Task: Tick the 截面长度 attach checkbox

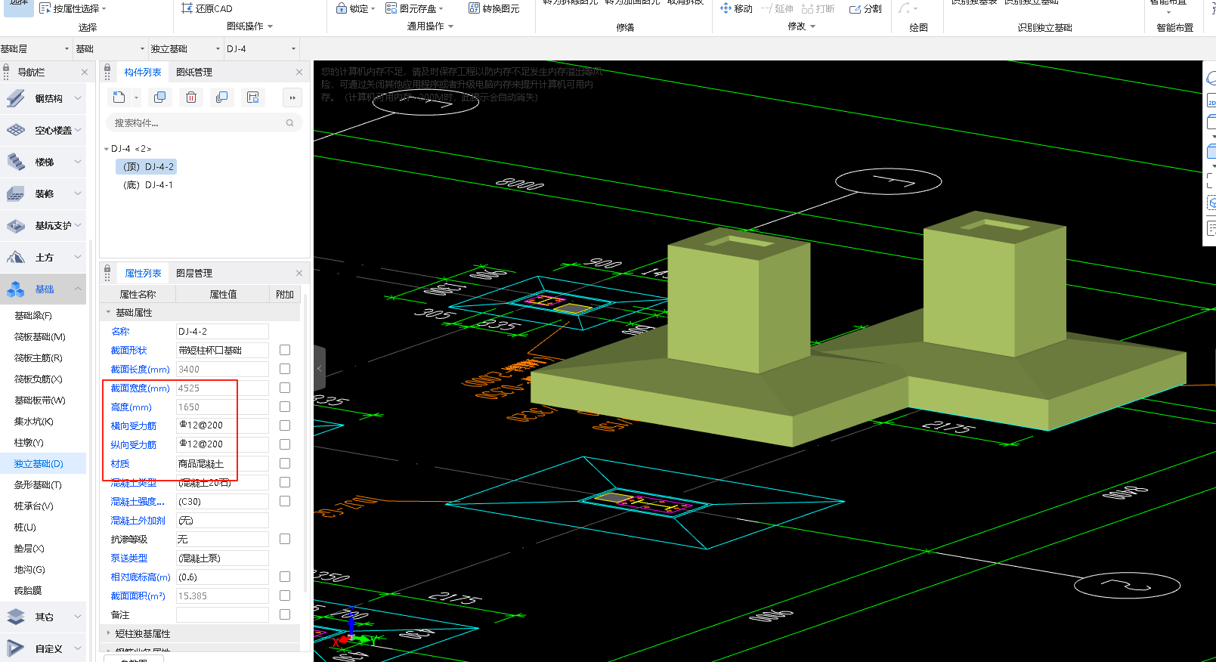Action: pyautogui.click(x=285, y=369)
